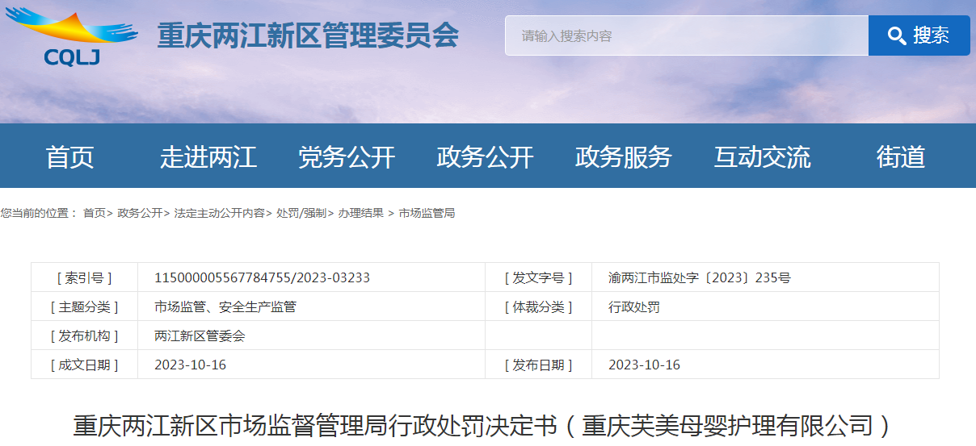976x446 pixels.
Task: Click the 市场监管局 breadcrumb link
Action: [x=427, y=213]
